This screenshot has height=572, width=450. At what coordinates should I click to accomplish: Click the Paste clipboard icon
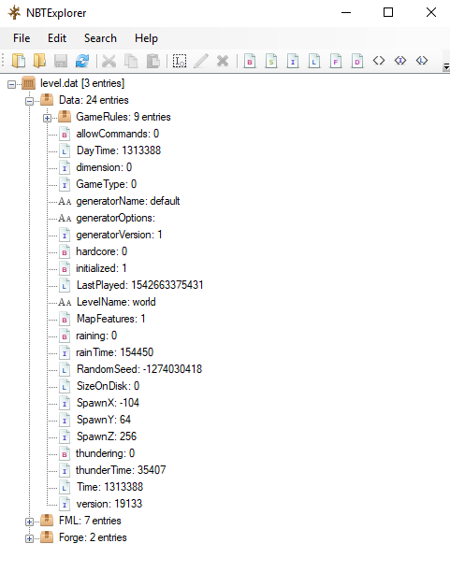click(x=153, y=61)
